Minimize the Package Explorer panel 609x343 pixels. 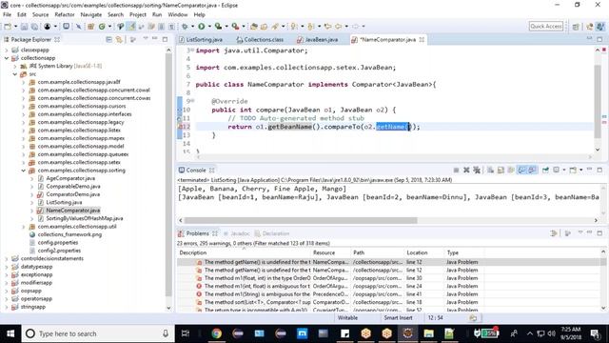[x=154, y=39]
